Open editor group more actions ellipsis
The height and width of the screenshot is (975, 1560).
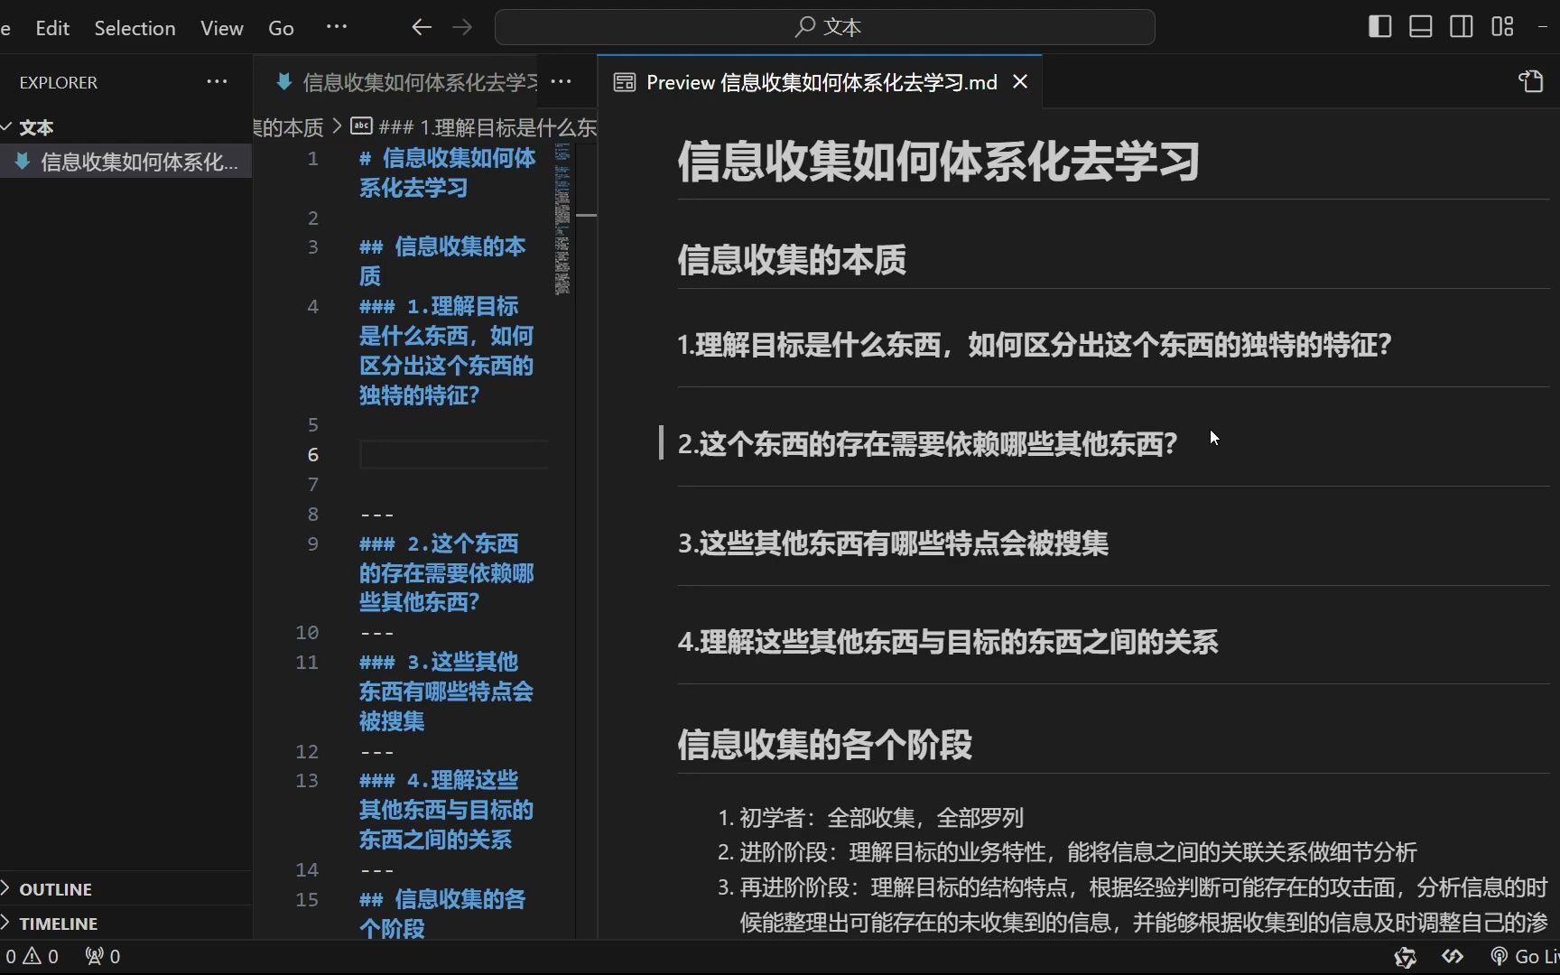pos(561,81)
